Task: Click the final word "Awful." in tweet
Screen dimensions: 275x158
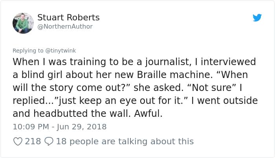Action: [x=148, y=114]
